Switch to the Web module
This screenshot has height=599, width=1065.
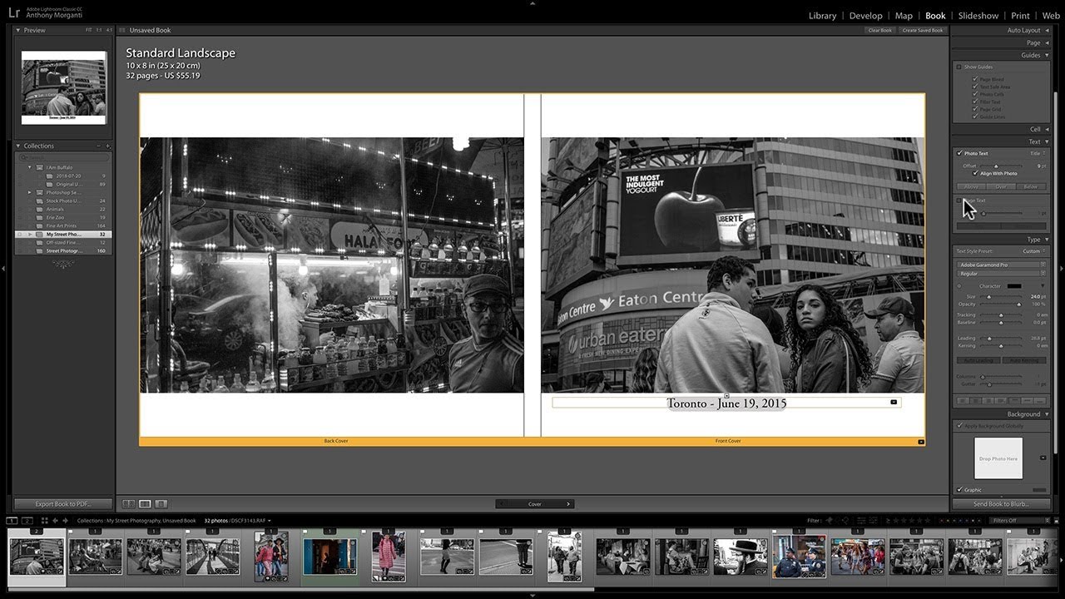point(1051,16)
